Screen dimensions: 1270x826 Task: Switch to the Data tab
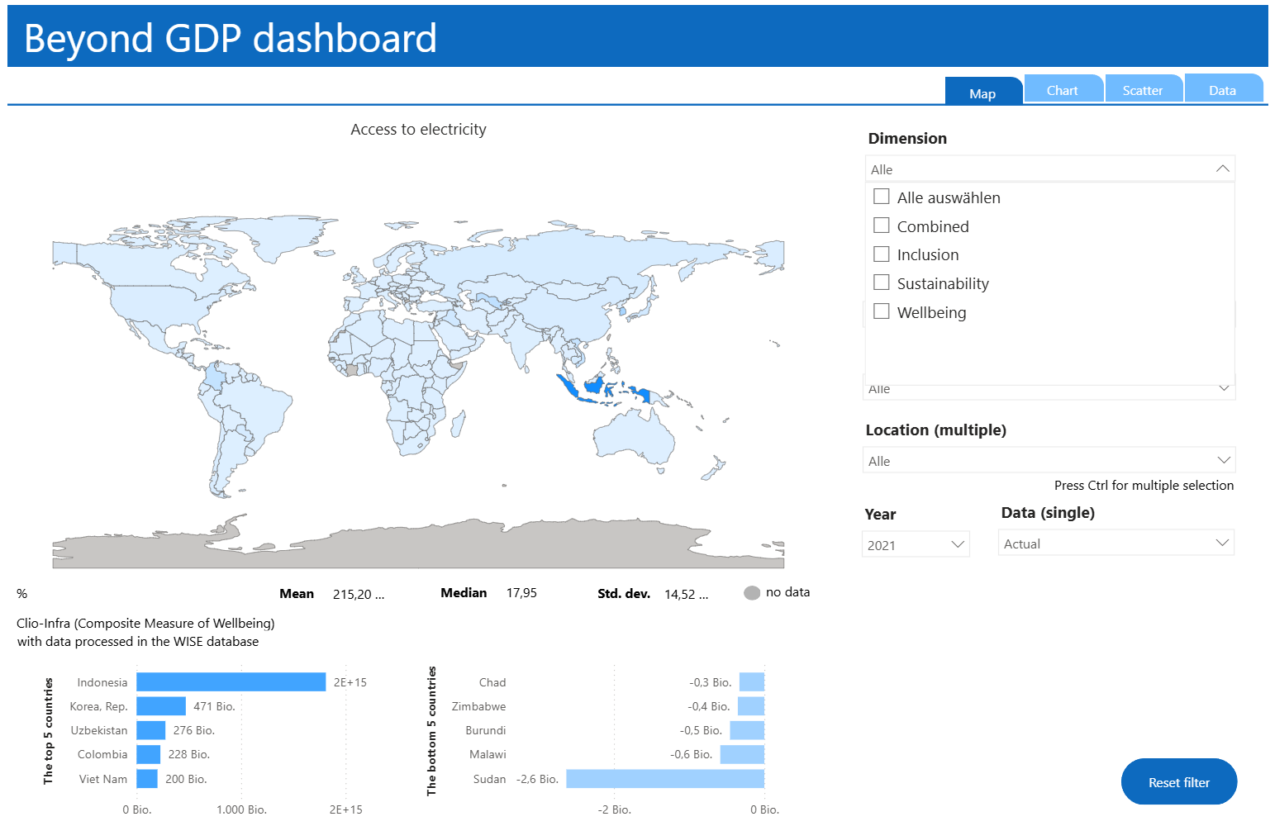[x=1222, y=89]
